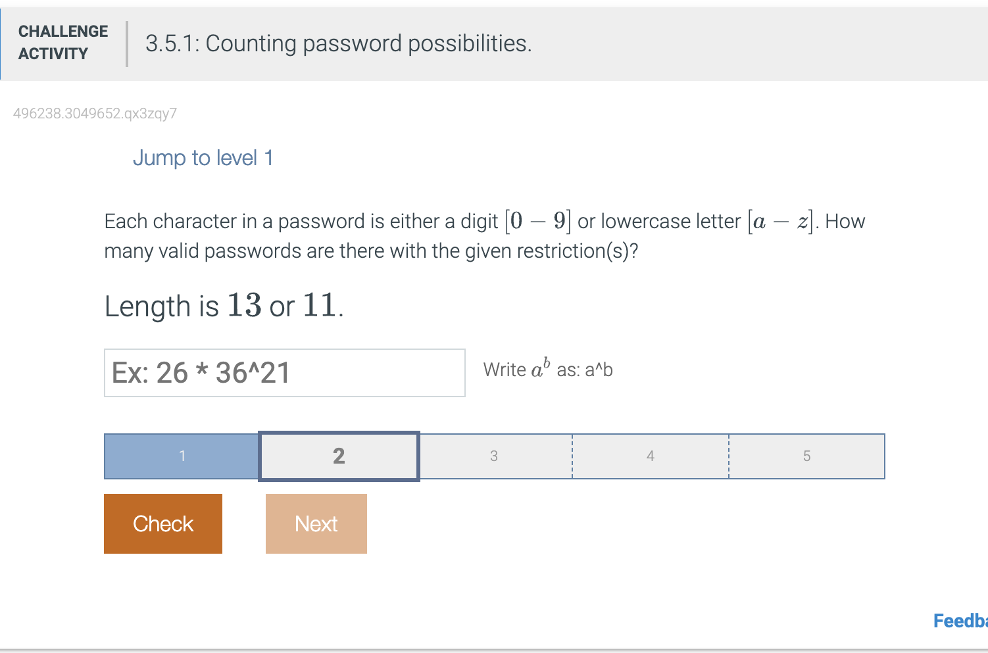
Task: Click the Next button
Action: 316,523
